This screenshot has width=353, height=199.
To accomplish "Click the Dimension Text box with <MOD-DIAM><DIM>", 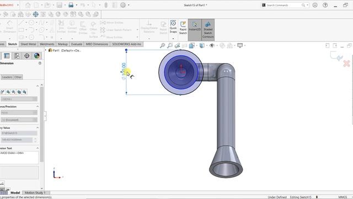I will (19, 158).
